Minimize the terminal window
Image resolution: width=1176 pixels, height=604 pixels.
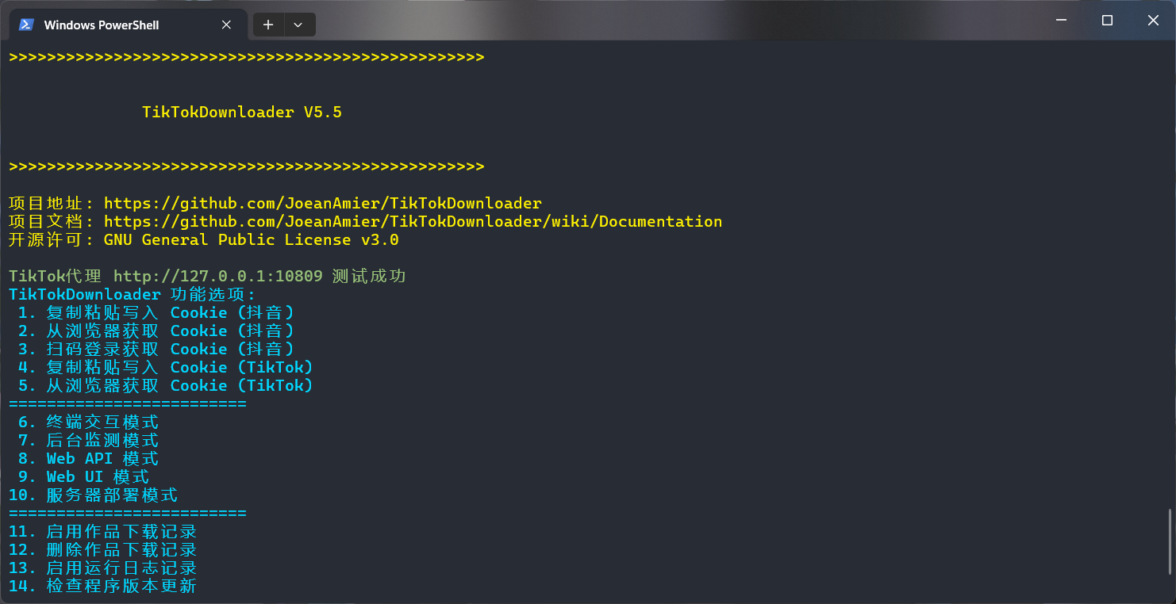pyautogui.click(x=1061, y=21)
